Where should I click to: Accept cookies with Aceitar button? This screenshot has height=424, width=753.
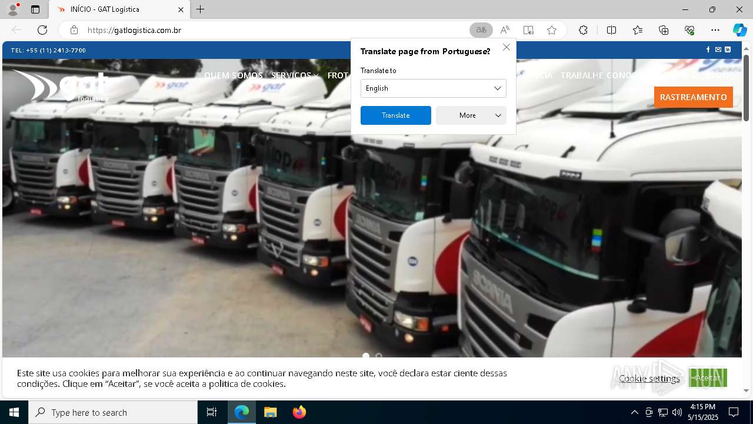tap(708, 377)
